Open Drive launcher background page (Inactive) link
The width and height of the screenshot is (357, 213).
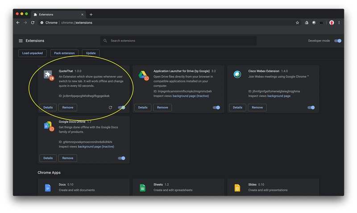click(x=191, y=96)
